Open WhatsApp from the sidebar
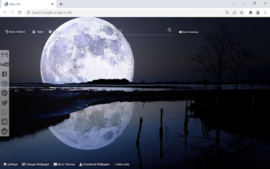The image size is (270, 169). pos(4,112)
